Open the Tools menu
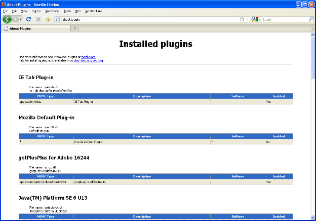The width and height of the screenshot is (316, 221). (67, 11)
